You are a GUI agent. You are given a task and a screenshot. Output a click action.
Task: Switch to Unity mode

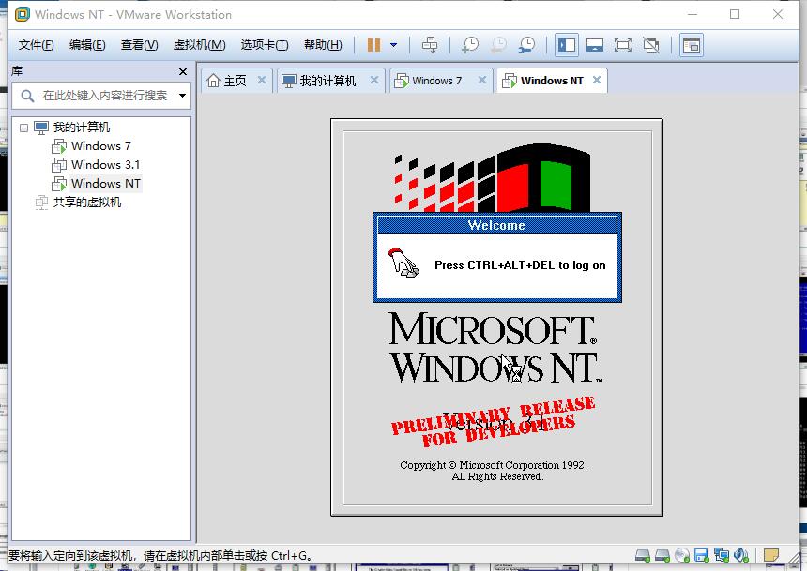pyautogui.click(x=651, y=45)
